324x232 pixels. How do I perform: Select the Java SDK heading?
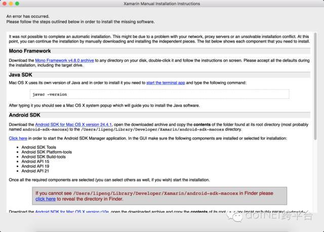click(x=20, y=75)
